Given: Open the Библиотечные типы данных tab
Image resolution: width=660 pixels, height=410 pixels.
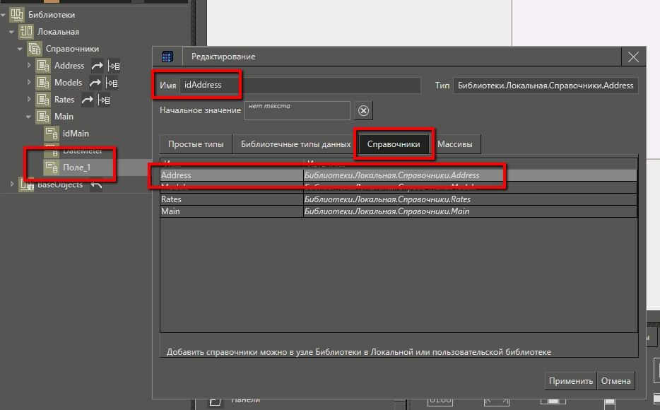Looking at the screenshot, I should 295,144.
